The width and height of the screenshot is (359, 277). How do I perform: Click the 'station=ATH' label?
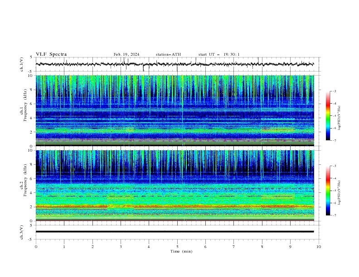(x=168, y=54)
